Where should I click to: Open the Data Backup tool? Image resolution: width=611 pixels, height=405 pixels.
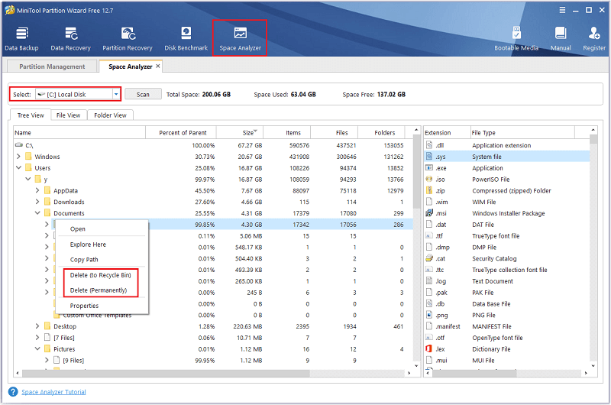pyautogui.click(x=22, y=39)
